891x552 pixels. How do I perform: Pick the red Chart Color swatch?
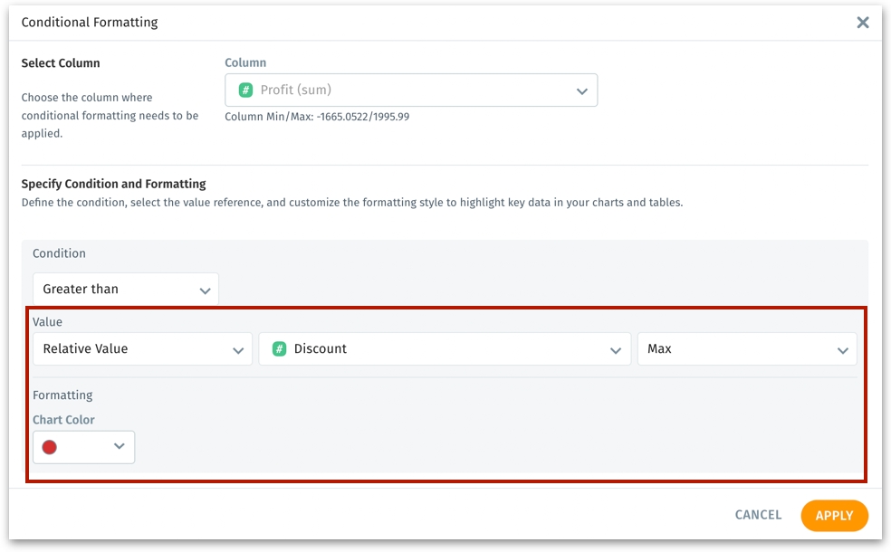50,447
